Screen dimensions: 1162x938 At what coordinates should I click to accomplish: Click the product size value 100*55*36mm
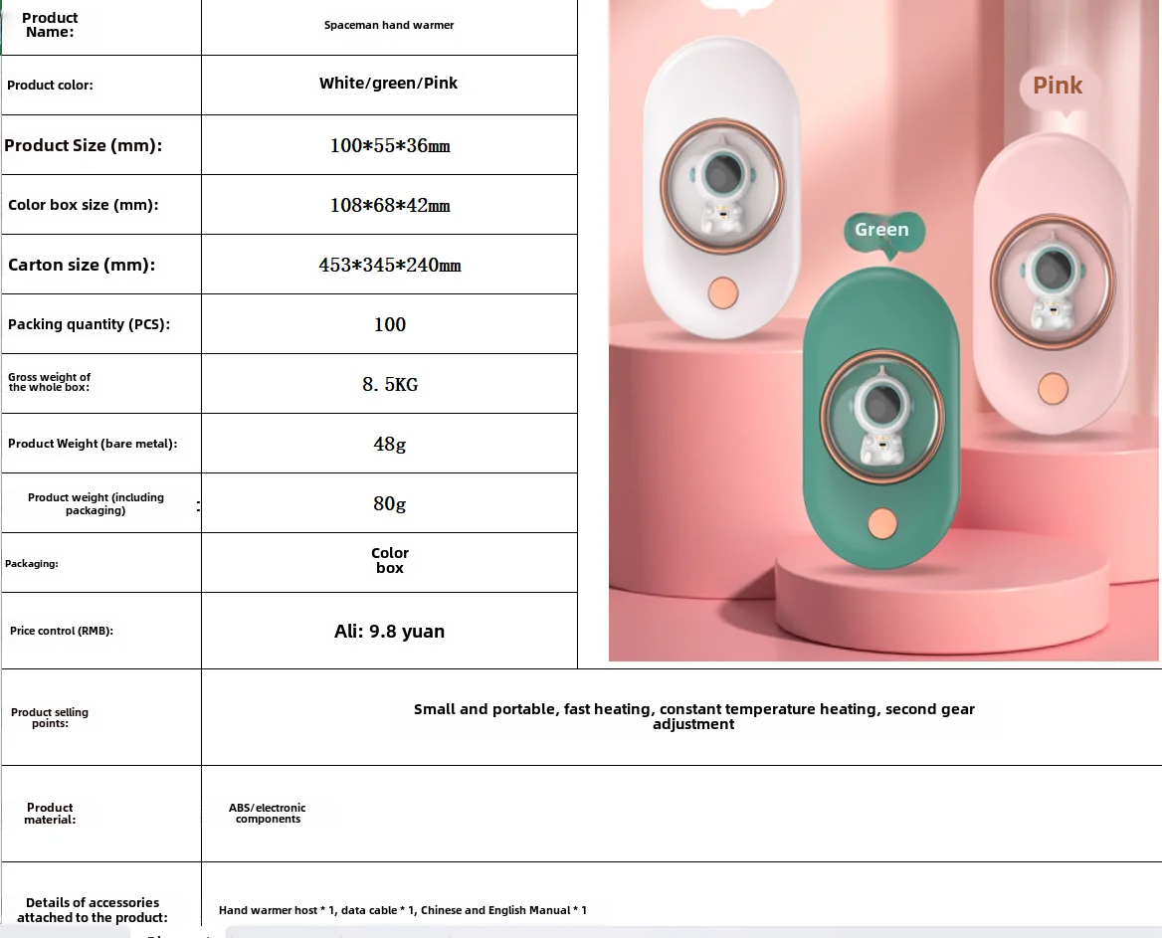pyautogui.click(x=389, y=146)
